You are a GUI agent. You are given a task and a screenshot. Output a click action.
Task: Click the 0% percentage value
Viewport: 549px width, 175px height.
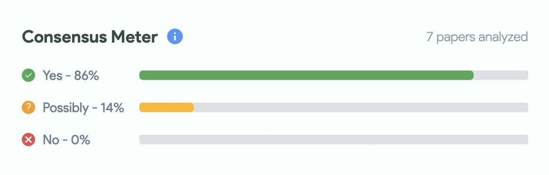(x=81, y=140)
